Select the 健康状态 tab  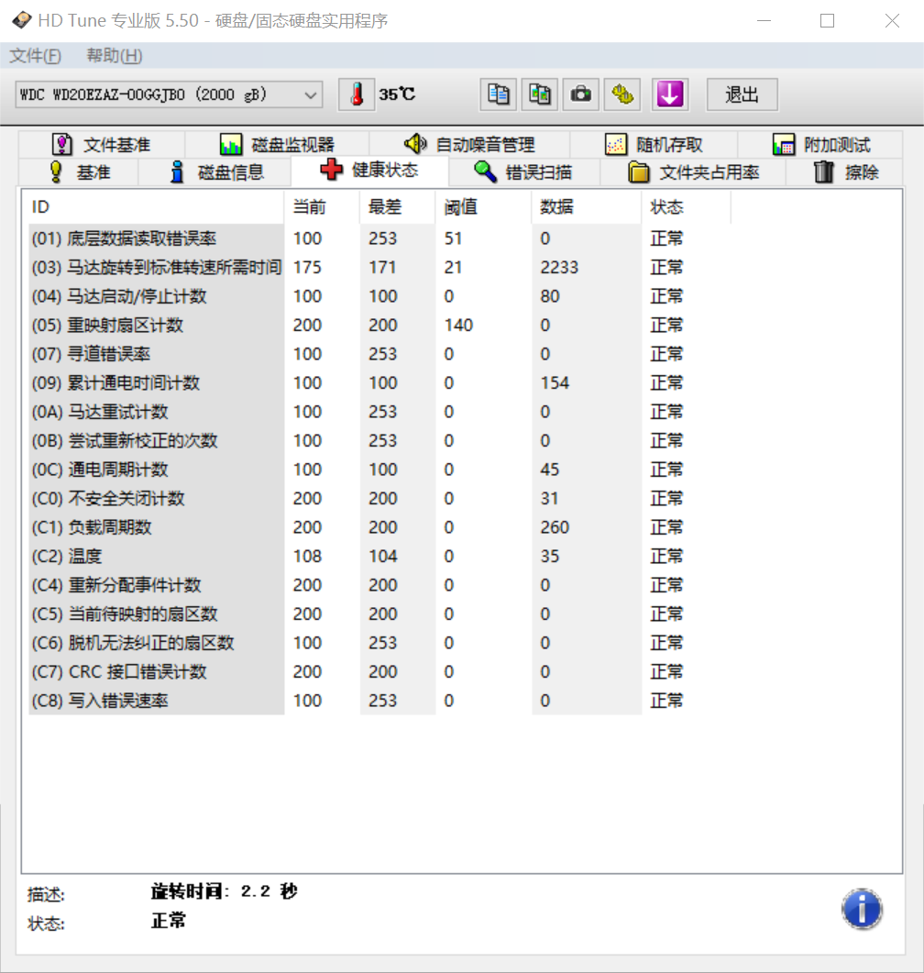(369, 170)
